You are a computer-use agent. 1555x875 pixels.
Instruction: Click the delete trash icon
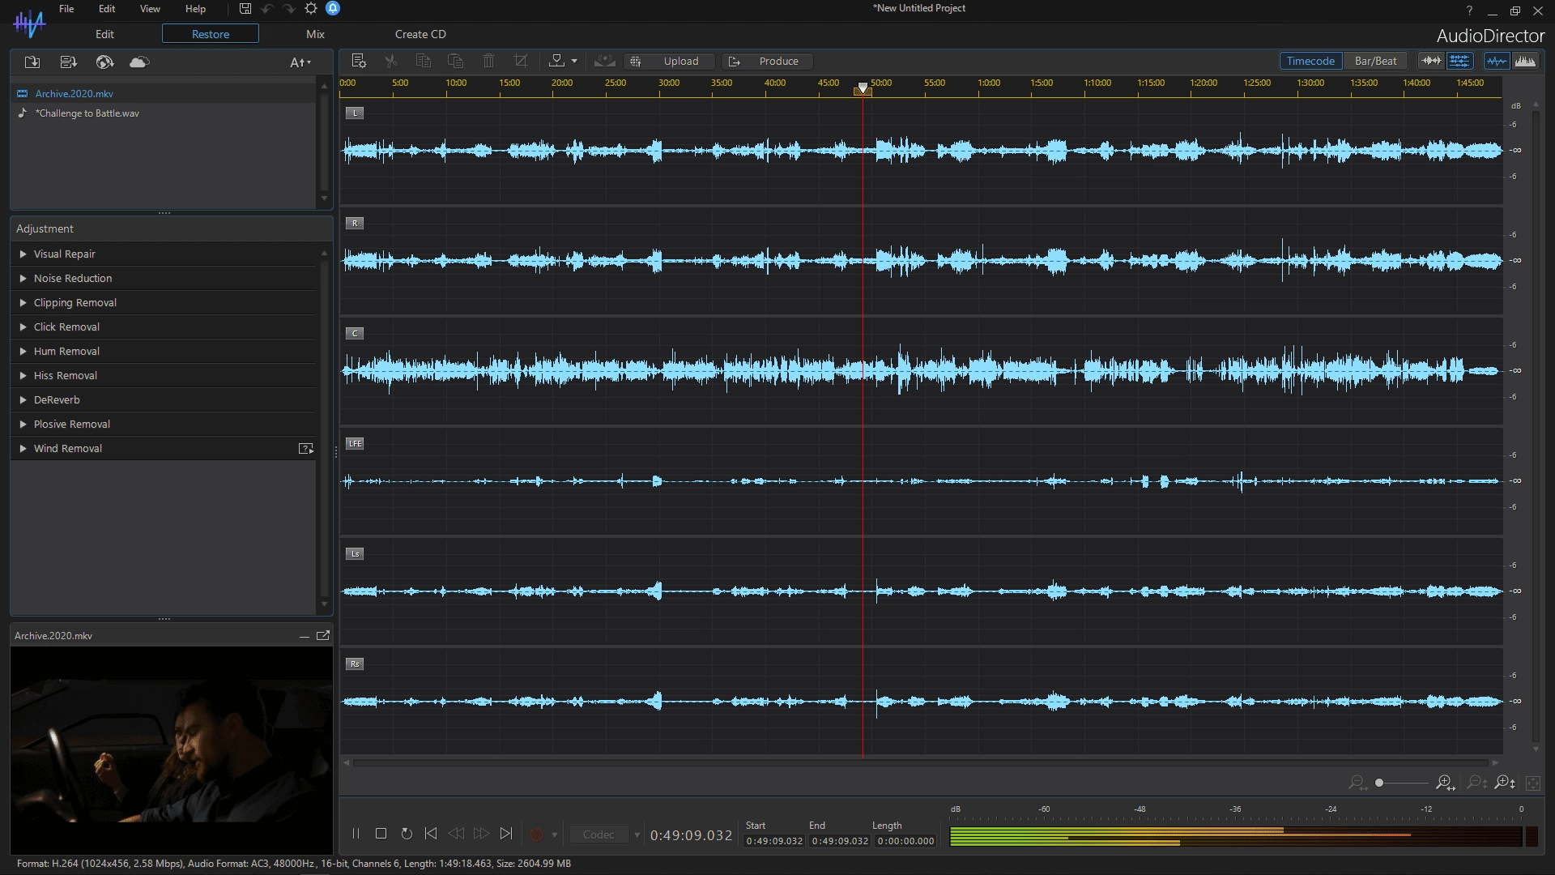pos(488,62)
